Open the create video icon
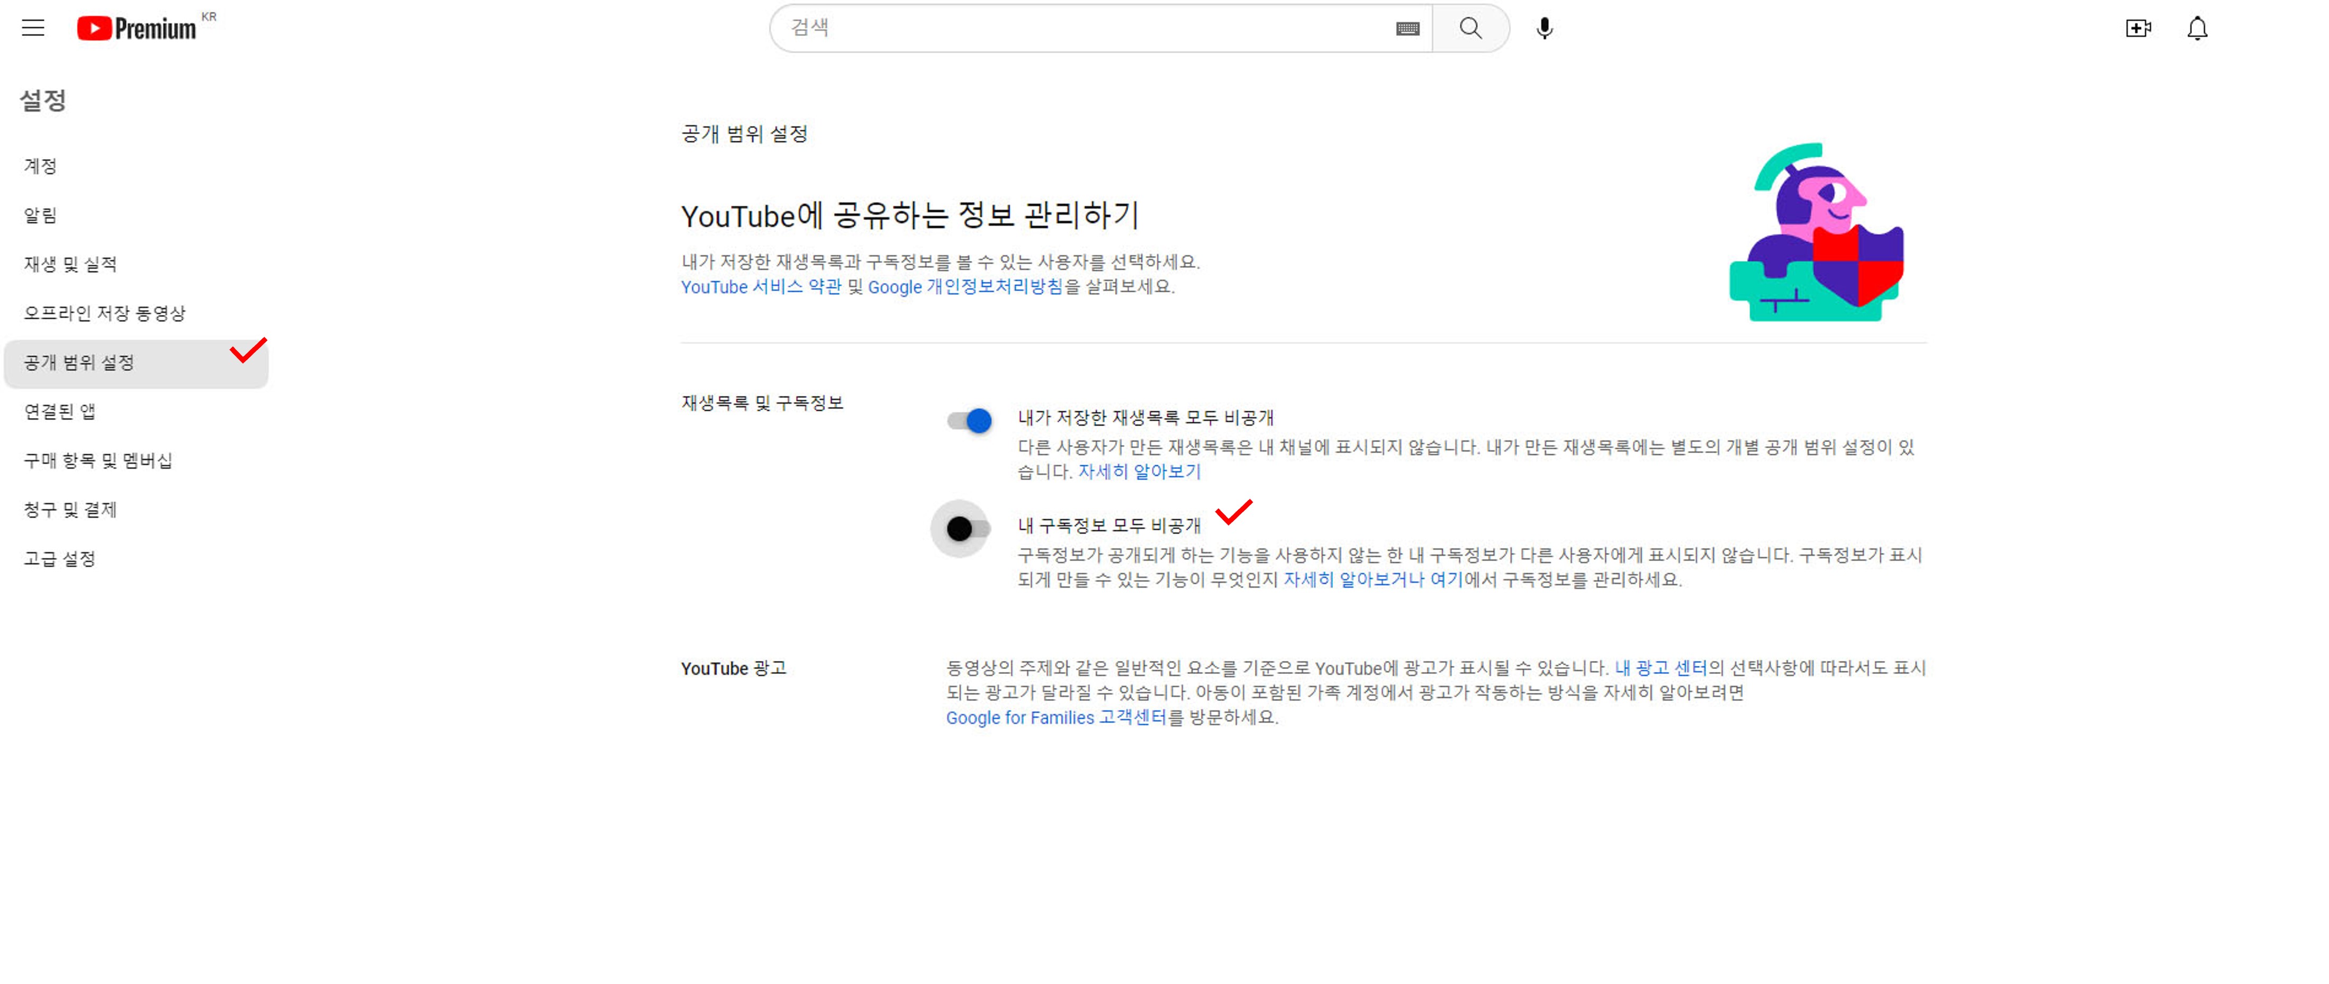 (2137, 28)
